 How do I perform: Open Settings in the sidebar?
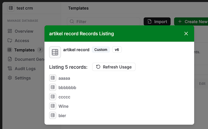(23, 78)
